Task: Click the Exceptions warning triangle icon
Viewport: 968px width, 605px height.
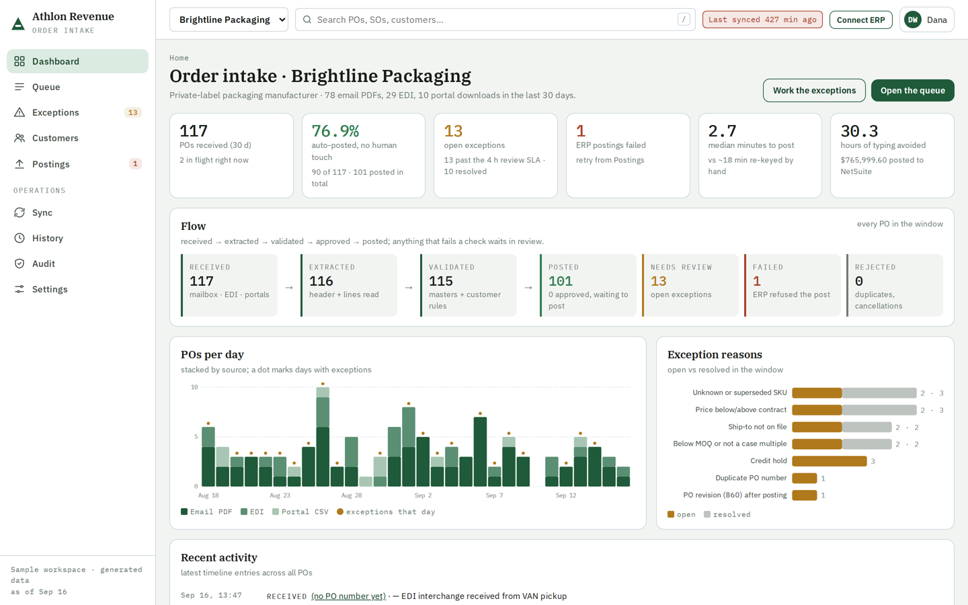Action: [x=19, y=112]
